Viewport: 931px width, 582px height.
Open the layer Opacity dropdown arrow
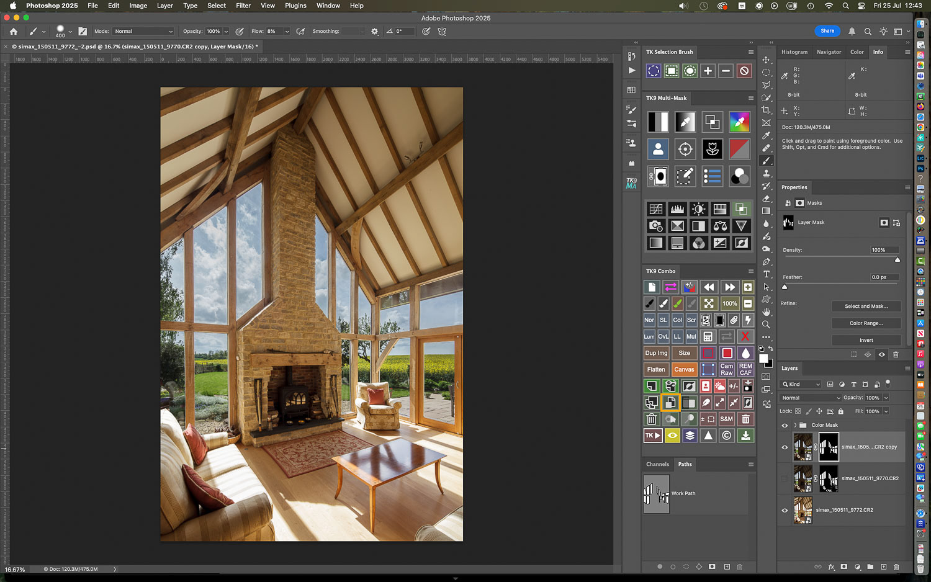(x=886, y=398)
